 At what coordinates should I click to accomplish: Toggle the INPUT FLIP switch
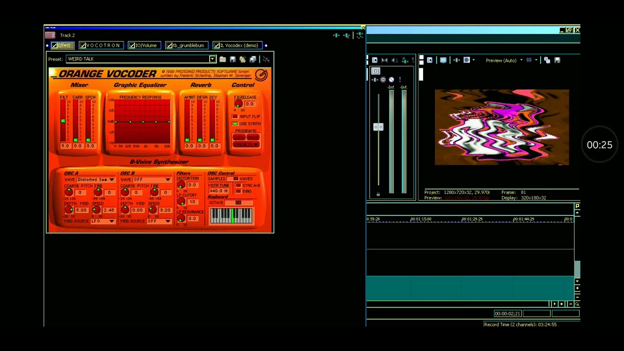point(235,117)
